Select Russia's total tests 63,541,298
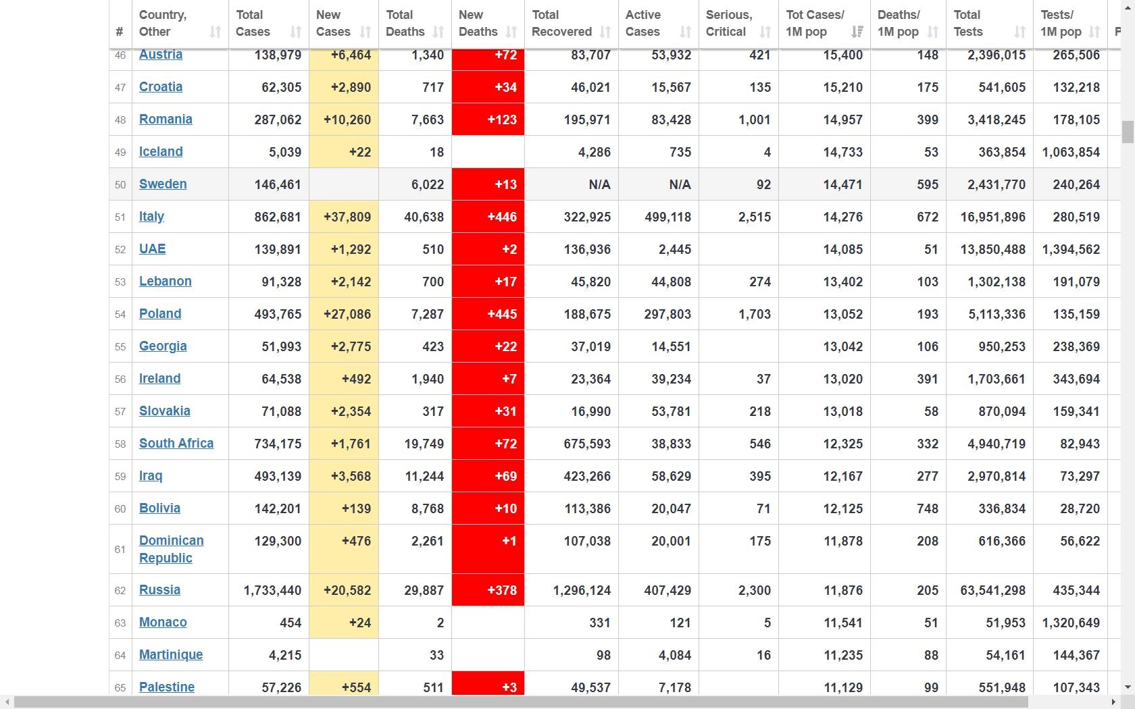 (x=990, y=590)
